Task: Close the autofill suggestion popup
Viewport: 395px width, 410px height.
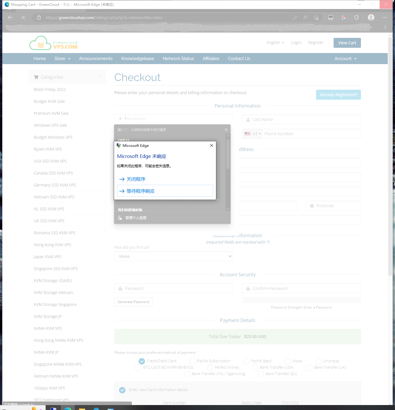Action: (226, 130)
